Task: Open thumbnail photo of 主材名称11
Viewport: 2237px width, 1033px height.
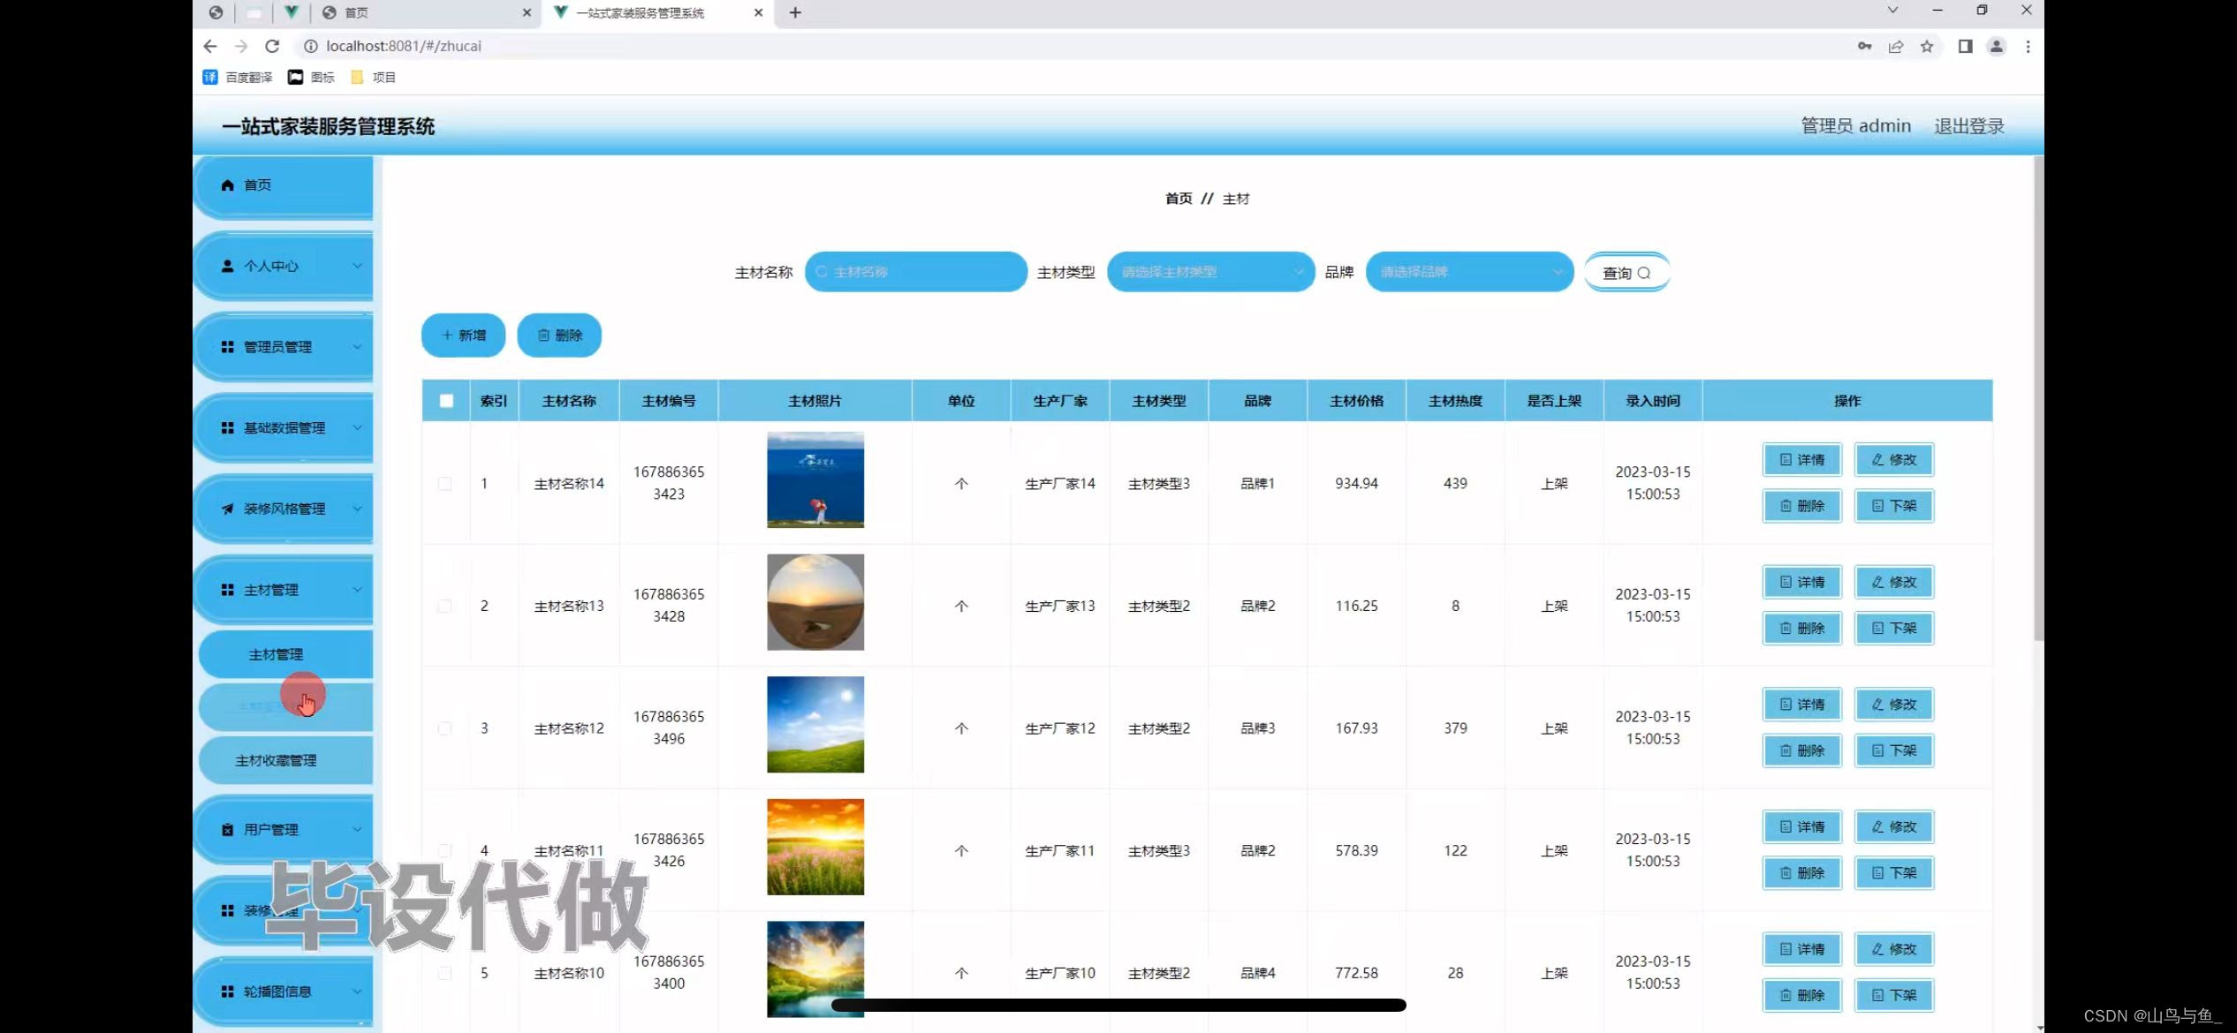Action: (x=815, y=847)
